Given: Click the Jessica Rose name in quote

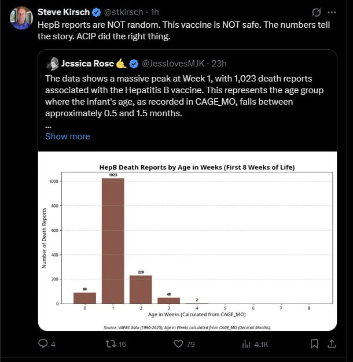Looking at the screenshot, I should [87, 64].
